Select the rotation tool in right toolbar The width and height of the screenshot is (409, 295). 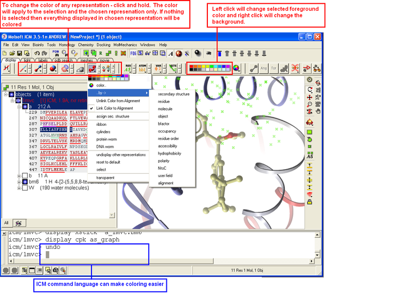coord(310,89)
